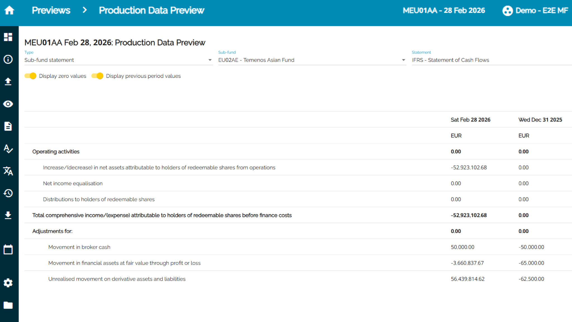Open the translate sidebar icon
The image size is (572, 322).
(x=8, y=171)
